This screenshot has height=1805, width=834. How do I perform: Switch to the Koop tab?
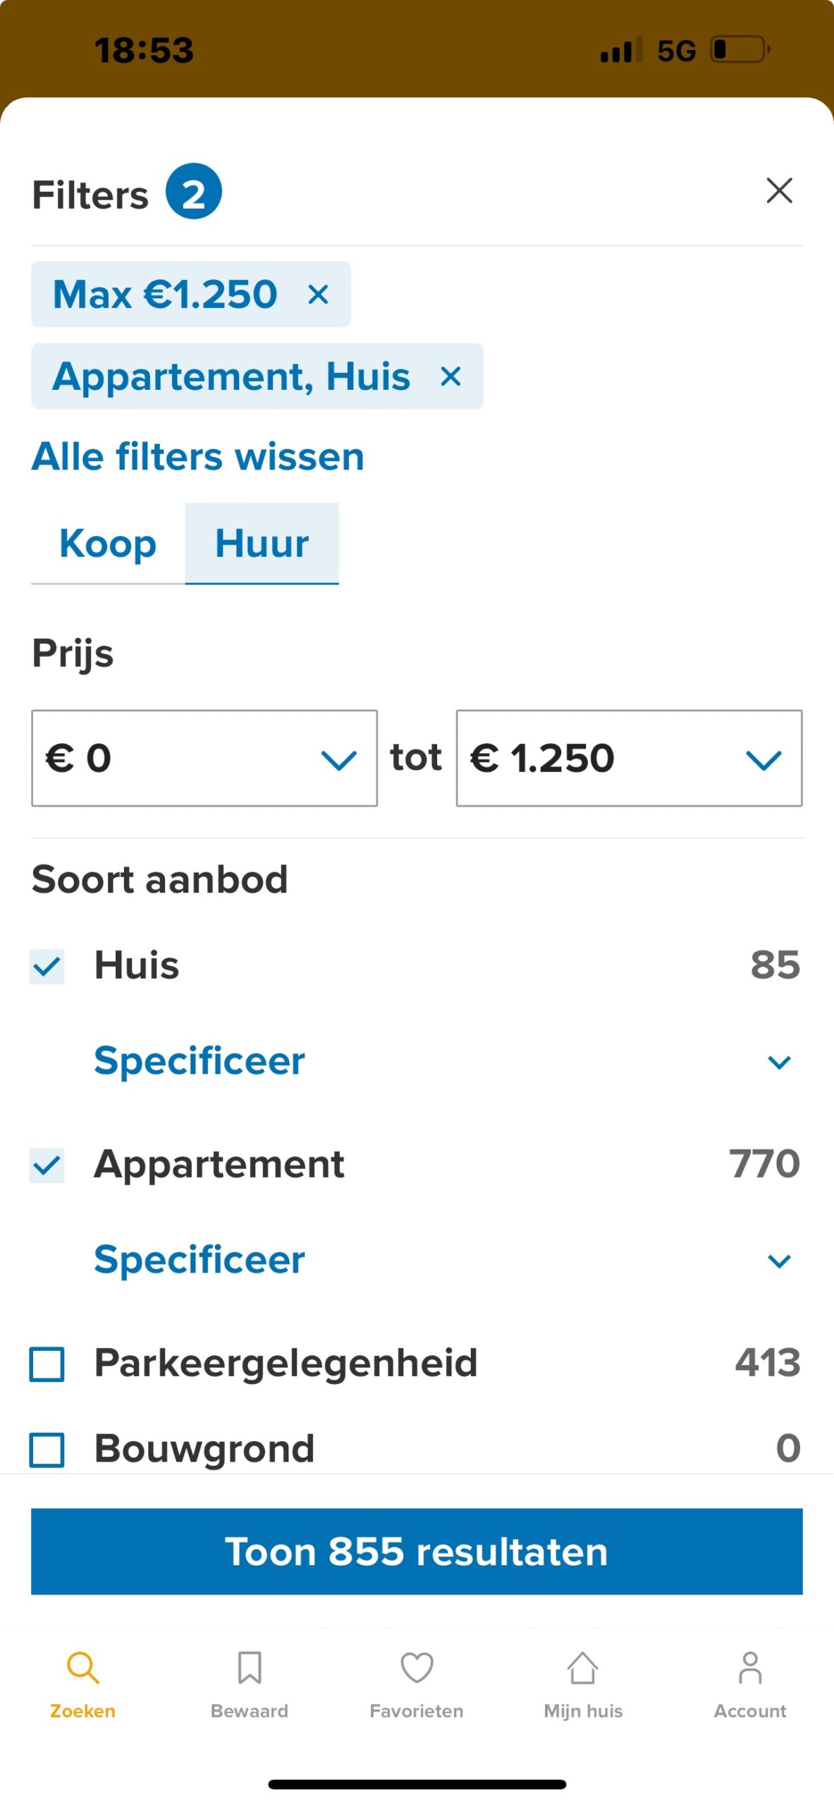point(108,544)
